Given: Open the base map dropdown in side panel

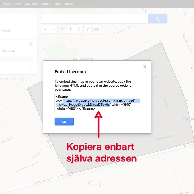Looking at the screenshot, I should pos(31,70).
